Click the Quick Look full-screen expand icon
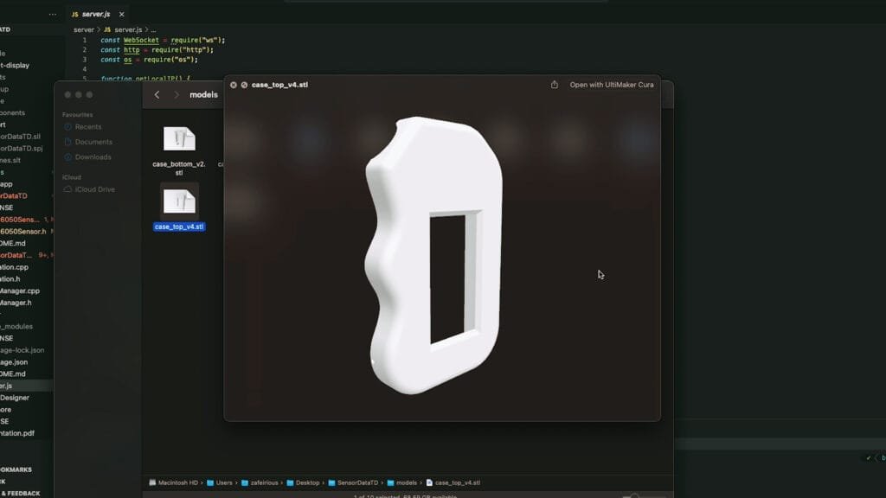 pos(244,85)
